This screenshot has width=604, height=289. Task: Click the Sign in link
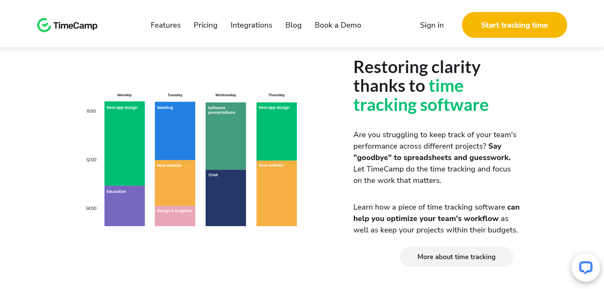432,25
